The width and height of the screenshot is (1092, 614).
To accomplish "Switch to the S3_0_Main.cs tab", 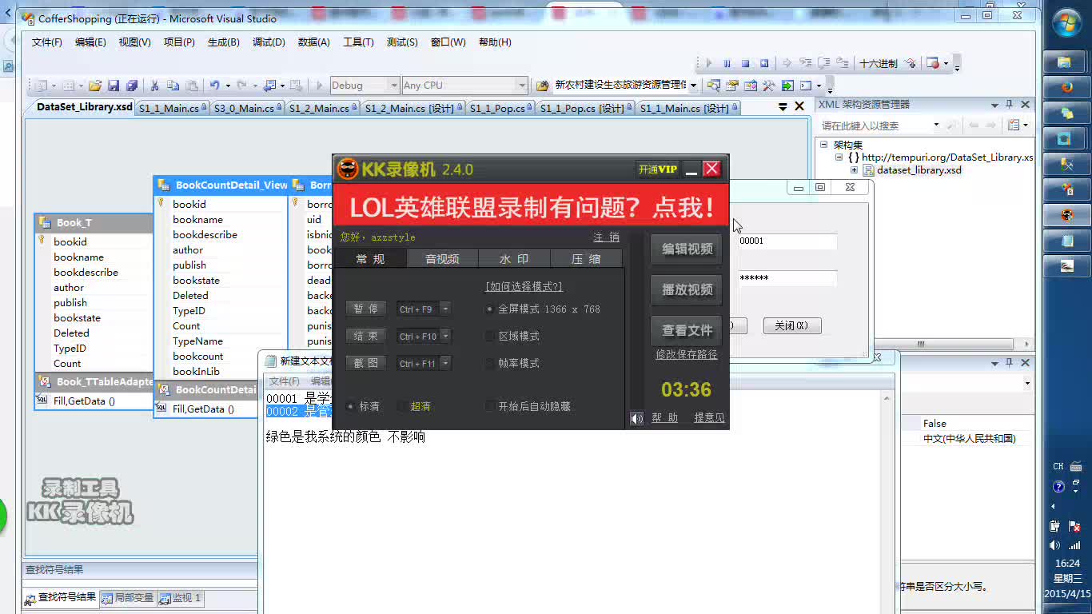I will pyautogui.click(x=248, y=108).
